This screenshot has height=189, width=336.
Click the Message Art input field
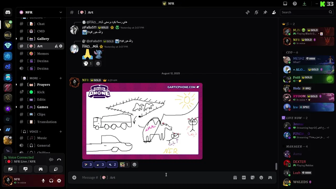155,177
